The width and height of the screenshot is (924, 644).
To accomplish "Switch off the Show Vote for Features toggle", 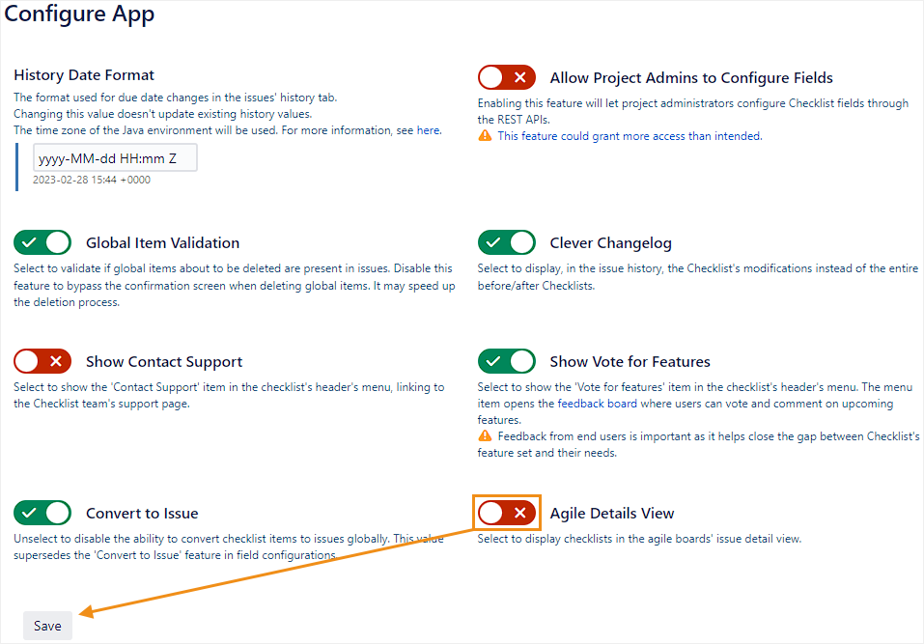I will pyautogui.click(x=506, y=361).
